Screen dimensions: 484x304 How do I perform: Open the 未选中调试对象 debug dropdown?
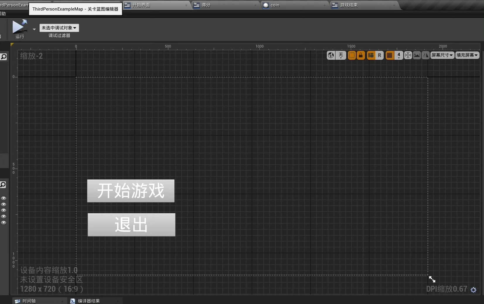59,28
